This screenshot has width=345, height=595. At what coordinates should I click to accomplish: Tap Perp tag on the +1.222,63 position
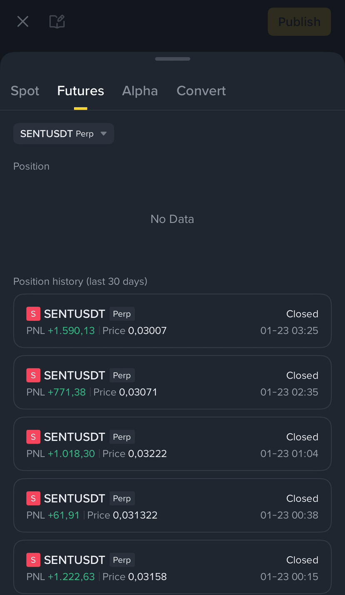click(122, 560)
